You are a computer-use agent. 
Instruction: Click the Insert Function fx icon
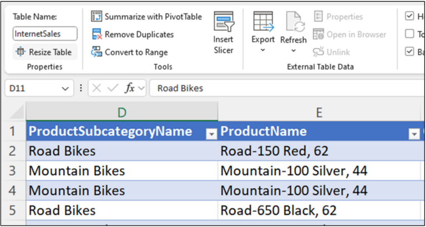130,88
